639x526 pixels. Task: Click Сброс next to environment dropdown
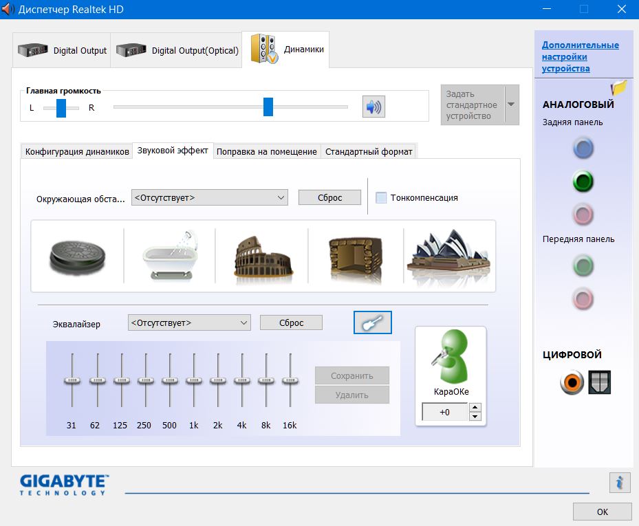pyautogui.click(x=329, y=197)
